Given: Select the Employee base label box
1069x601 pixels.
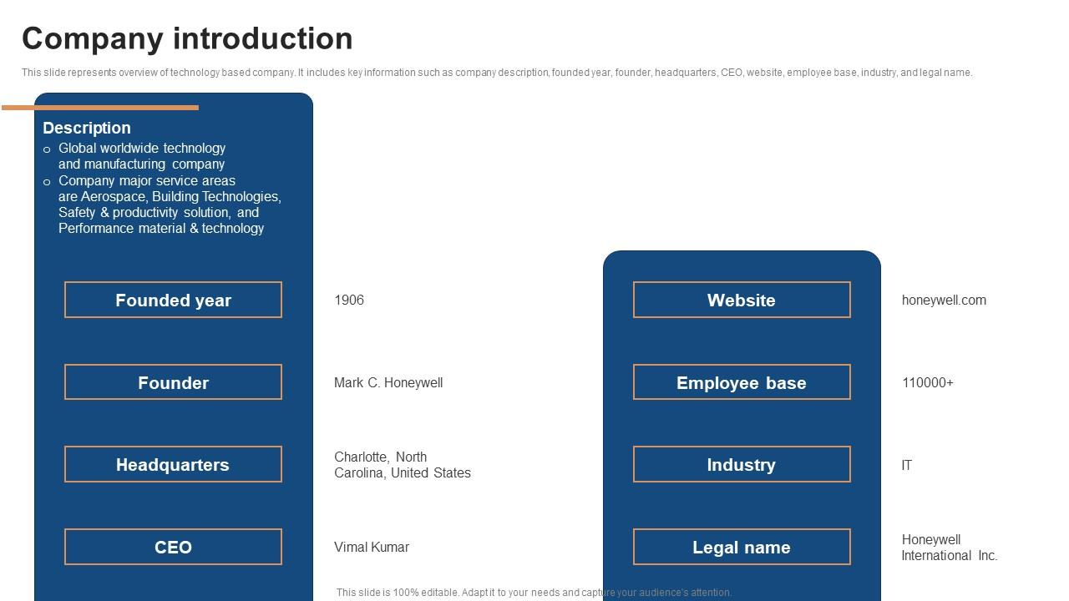Looking at the screenshot, I should pos(742,382).
